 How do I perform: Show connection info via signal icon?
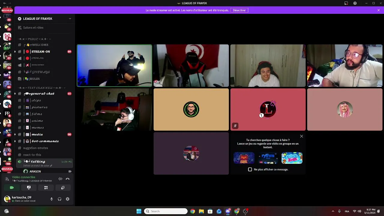(7, 179)
